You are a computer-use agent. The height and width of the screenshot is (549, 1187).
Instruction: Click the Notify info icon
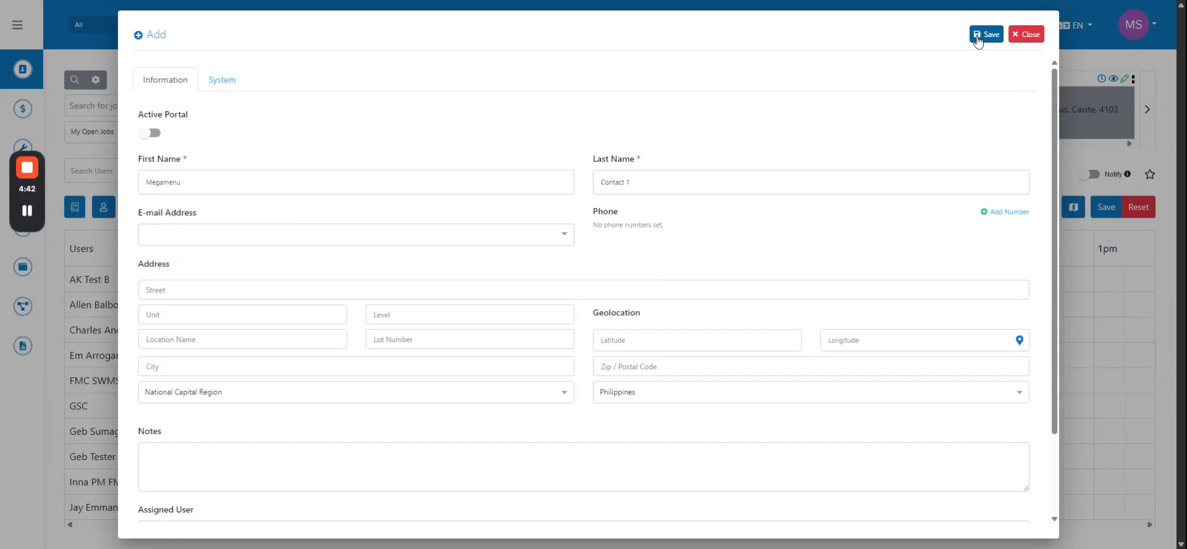tap(1128, 174)
